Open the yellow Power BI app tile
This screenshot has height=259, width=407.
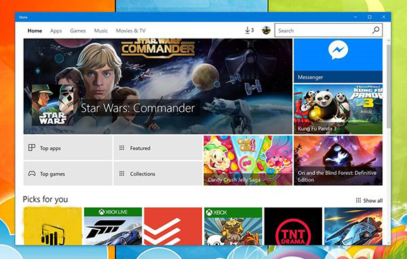[x=53, y=226]
